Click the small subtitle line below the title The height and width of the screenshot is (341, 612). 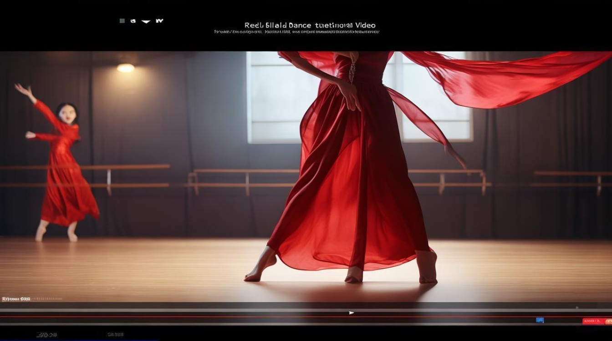click(x=296, y=32)
